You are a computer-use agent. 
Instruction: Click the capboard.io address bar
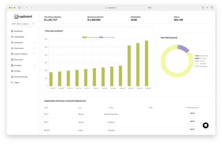(x=111, y=8)
